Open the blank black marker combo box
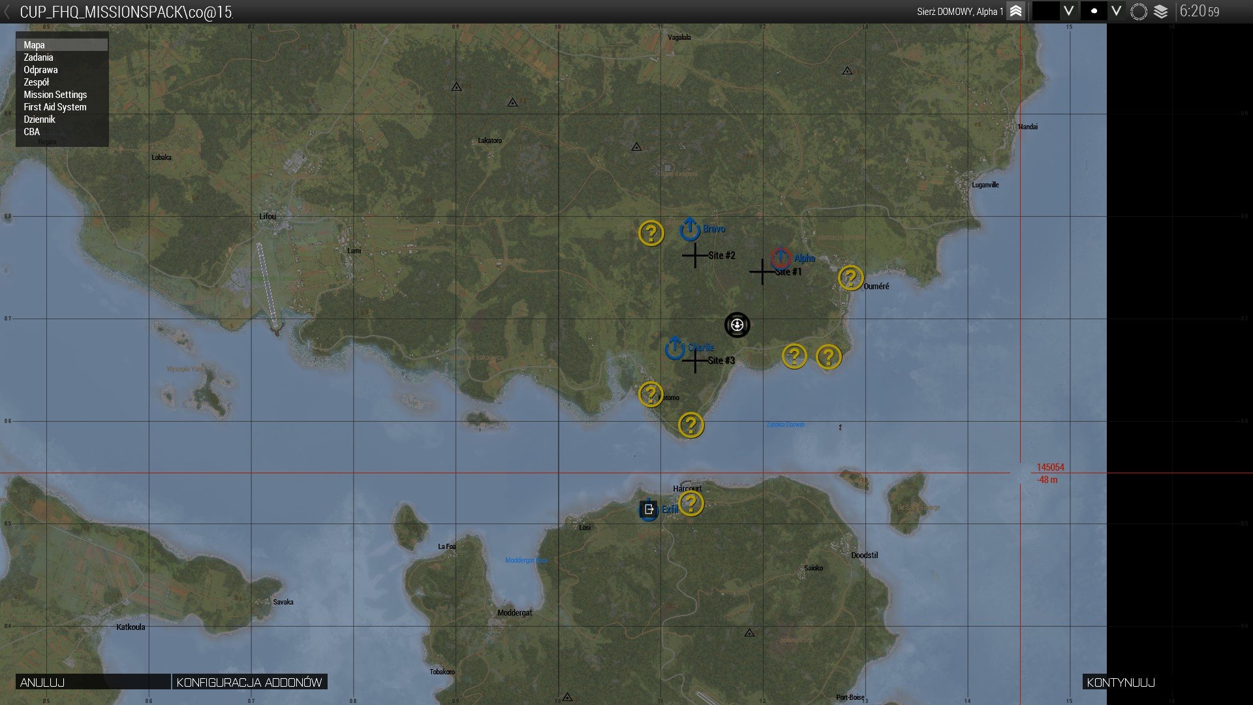 pyautogui.click(x=1045, y=11)
